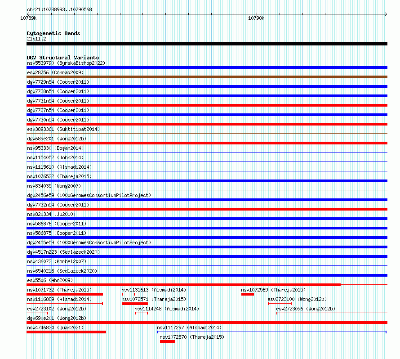The height and width of the screenshot is (359, 400).
Task: Click the 21p11.2 band label
Action: coord(36,39)
